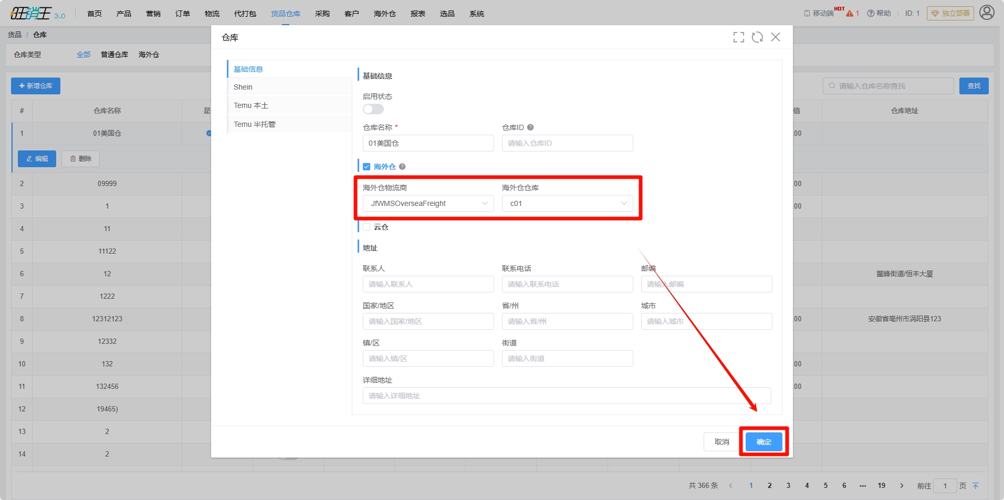Toggle the 启用状态 switch
The width and height of the screenshot is (1004, 500).
point(373,109)
